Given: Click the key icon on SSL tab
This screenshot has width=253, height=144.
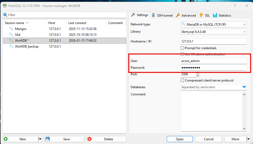Looking at the screenshot, I should 201,15.
